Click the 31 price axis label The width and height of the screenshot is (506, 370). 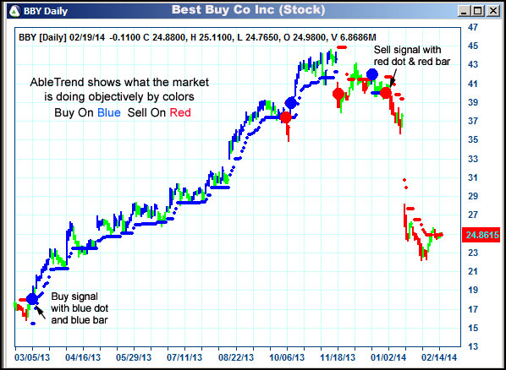click(x=473, y=177)
